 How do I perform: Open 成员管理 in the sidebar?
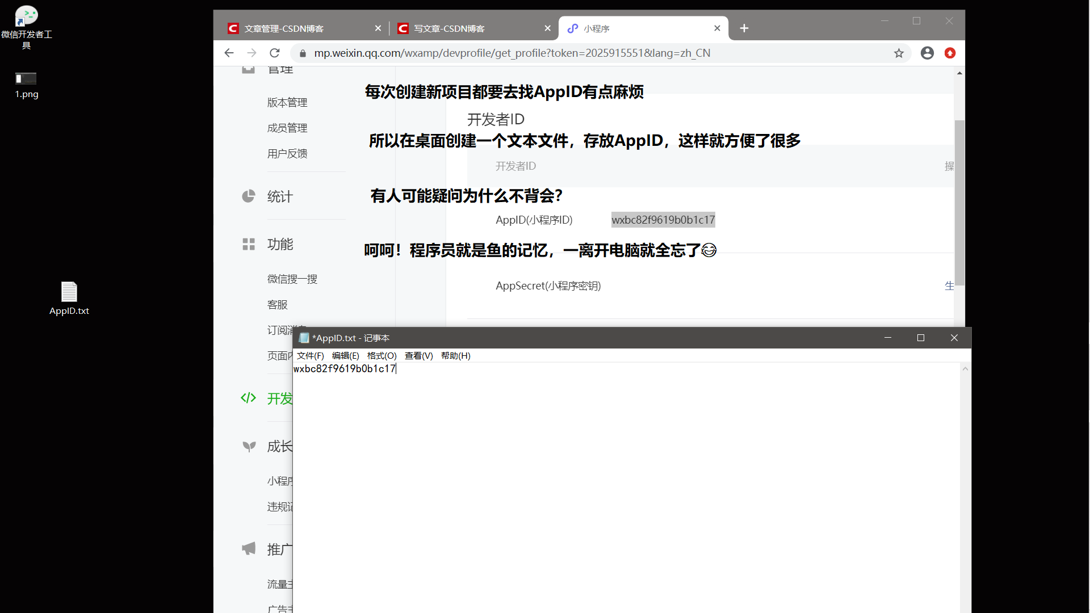pyautogui.click(x=287, y=128)
